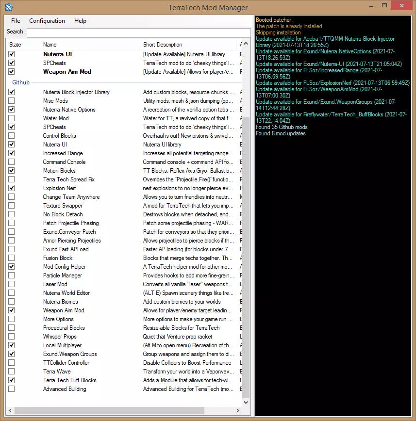Open the Configuration menu
416x421 pixels.
[x=47, y=21]
